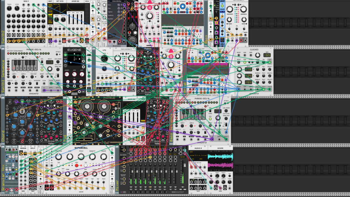Flip the SEQ/SONG switch on Synth1 Phrase-Seq-16
This screenshot has height=197, width=350.
(x=42, y=62)
